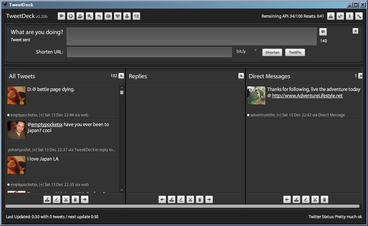Click the All Tweets vertical scrollbar thumb
Viewport: 368px width, 226px height.
[x=121, y=92]
